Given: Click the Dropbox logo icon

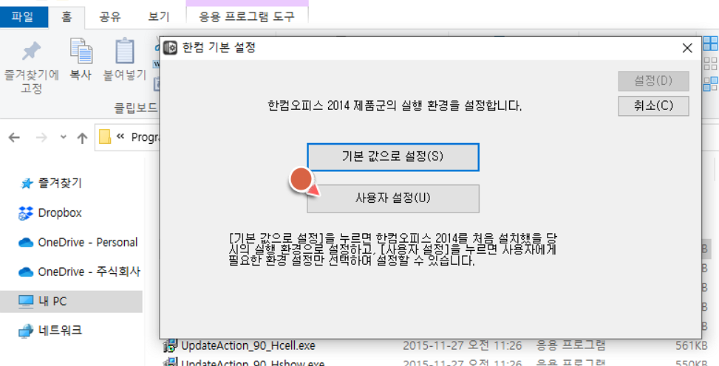Looking at the screenshot, I should [26, 213].
